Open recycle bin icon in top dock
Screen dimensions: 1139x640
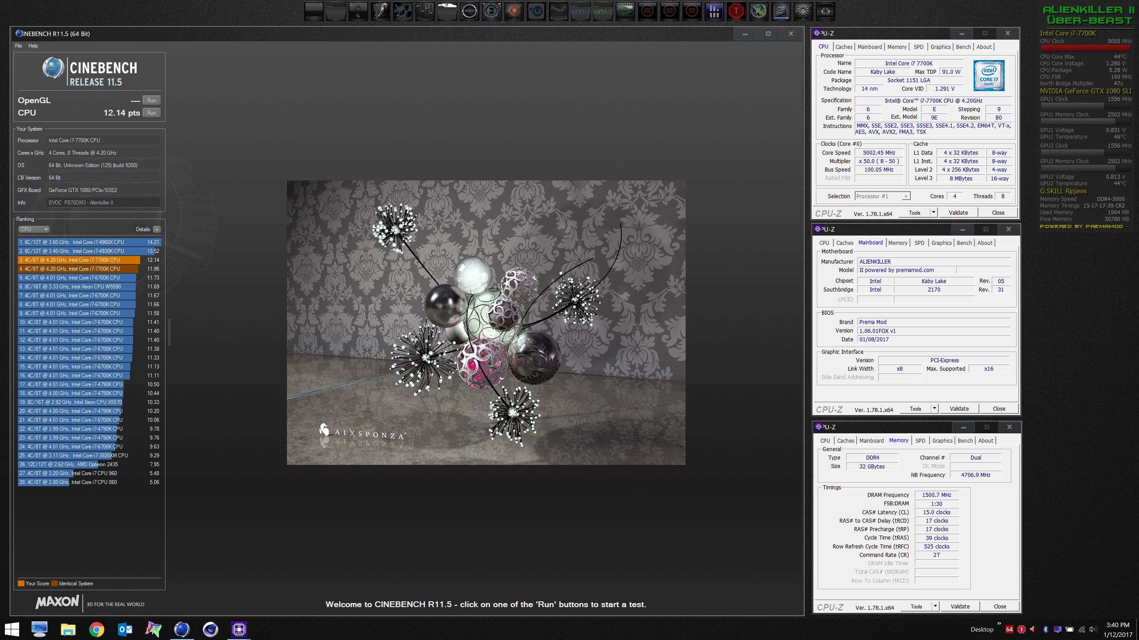pos(825,11)
